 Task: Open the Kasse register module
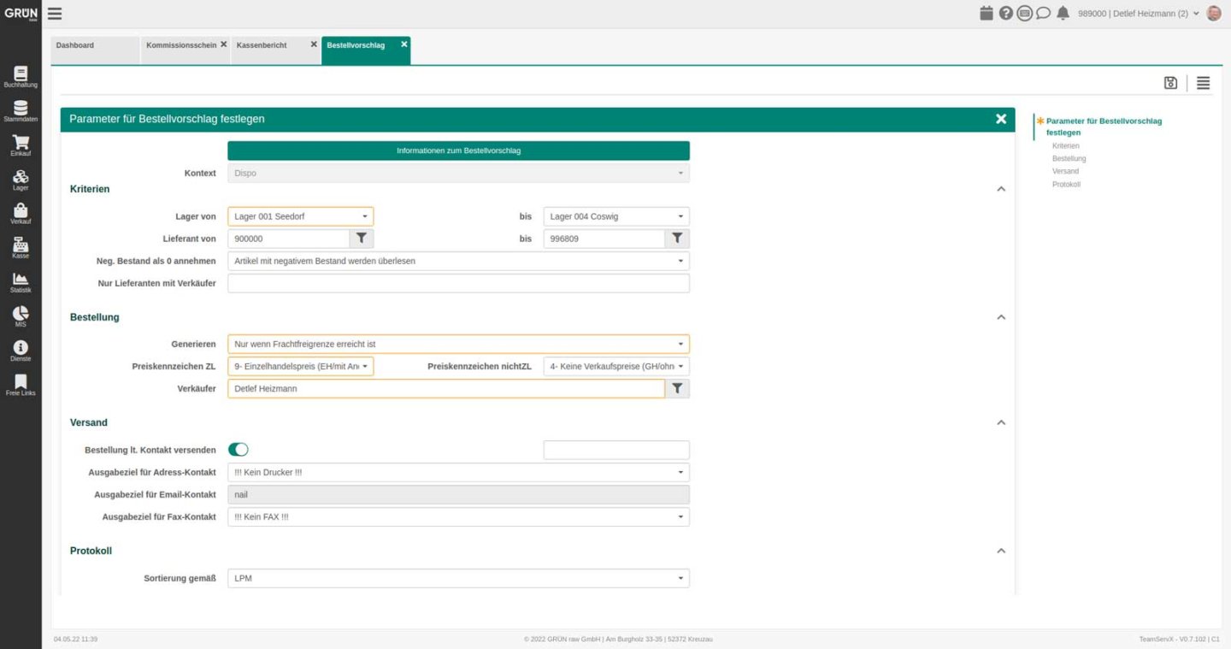(x=21, y=248)
